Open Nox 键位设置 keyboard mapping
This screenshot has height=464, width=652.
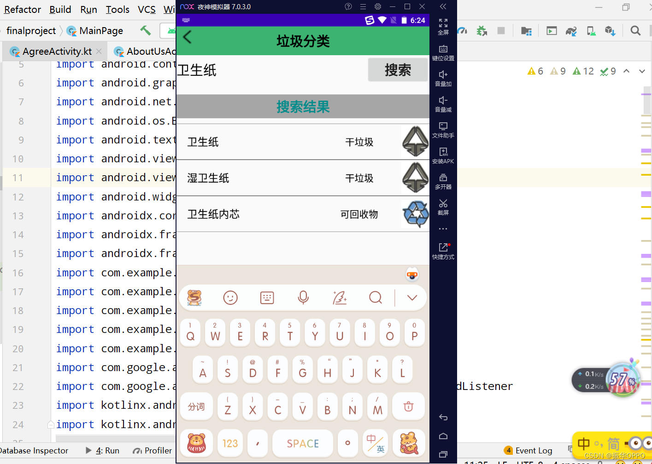coord(443,53)
